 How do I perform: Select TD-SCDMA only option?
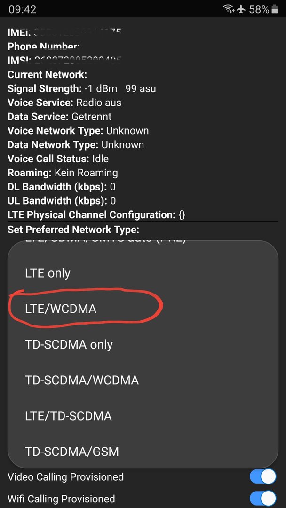(143, 344)
